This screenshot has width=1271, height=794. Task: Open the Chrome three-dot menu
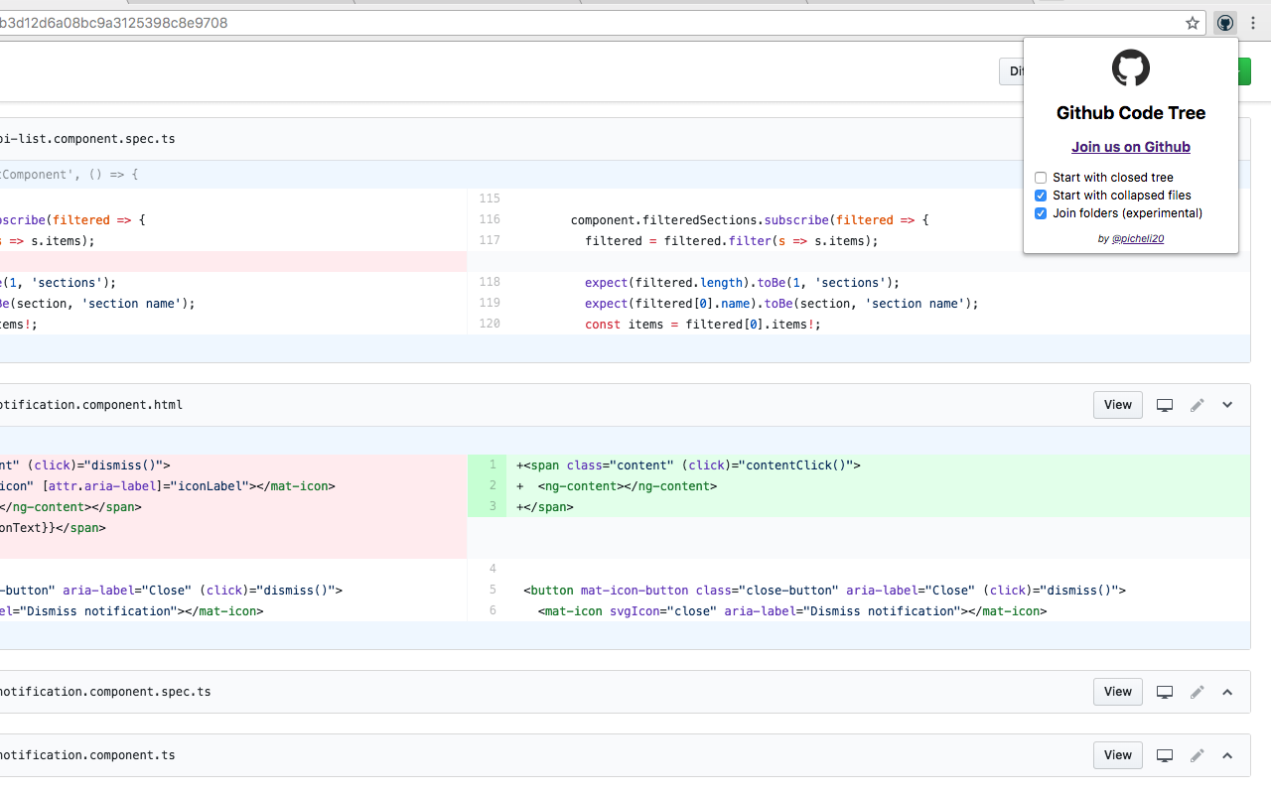(1253, 23)
